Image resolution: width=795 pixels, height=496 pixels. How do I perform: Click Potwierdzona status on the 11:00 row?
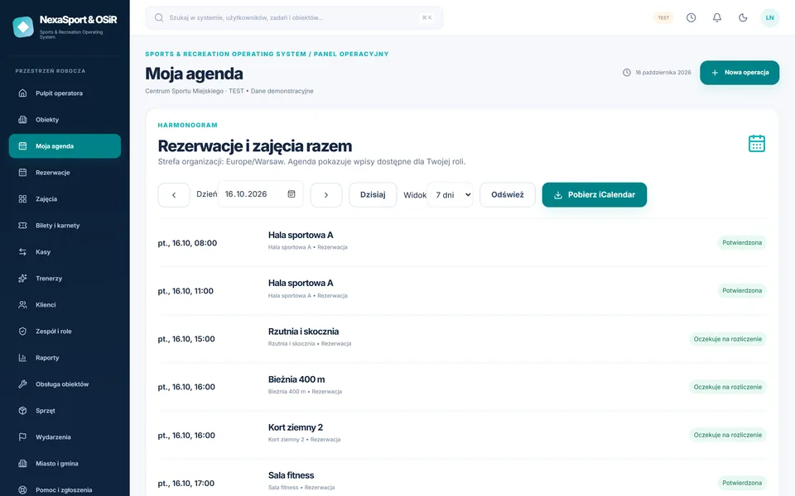click(x=742, y=290)
